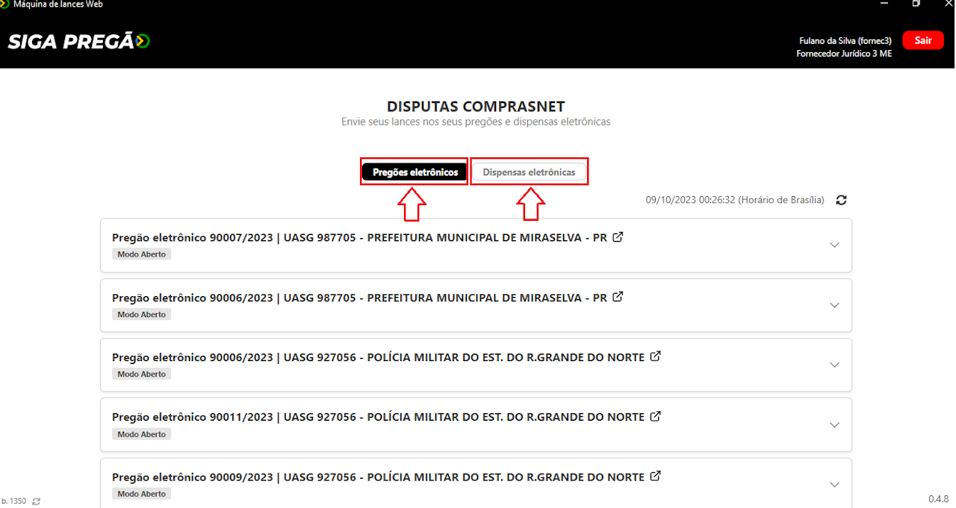Click build label b. 1350
This screenshot has height=508, width=956.
tap(14, 502)
